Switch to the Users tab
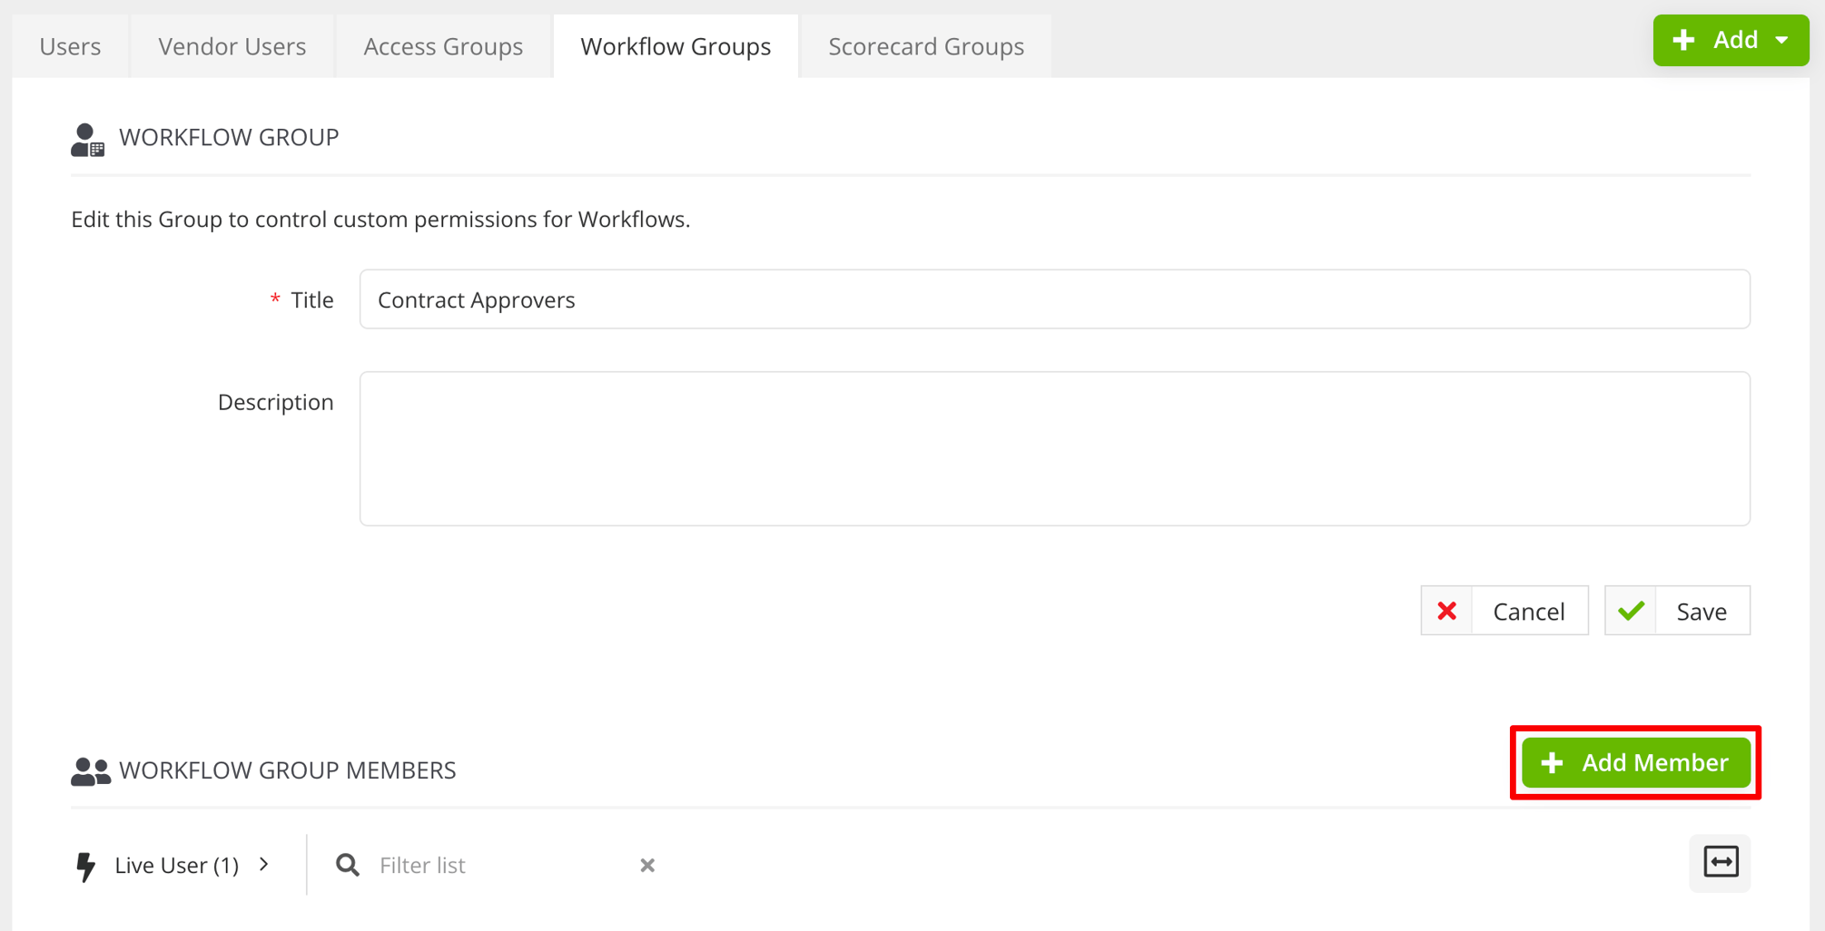Image resolution: width=1825 pixels, height=931 pixels. tap(69, 45)
